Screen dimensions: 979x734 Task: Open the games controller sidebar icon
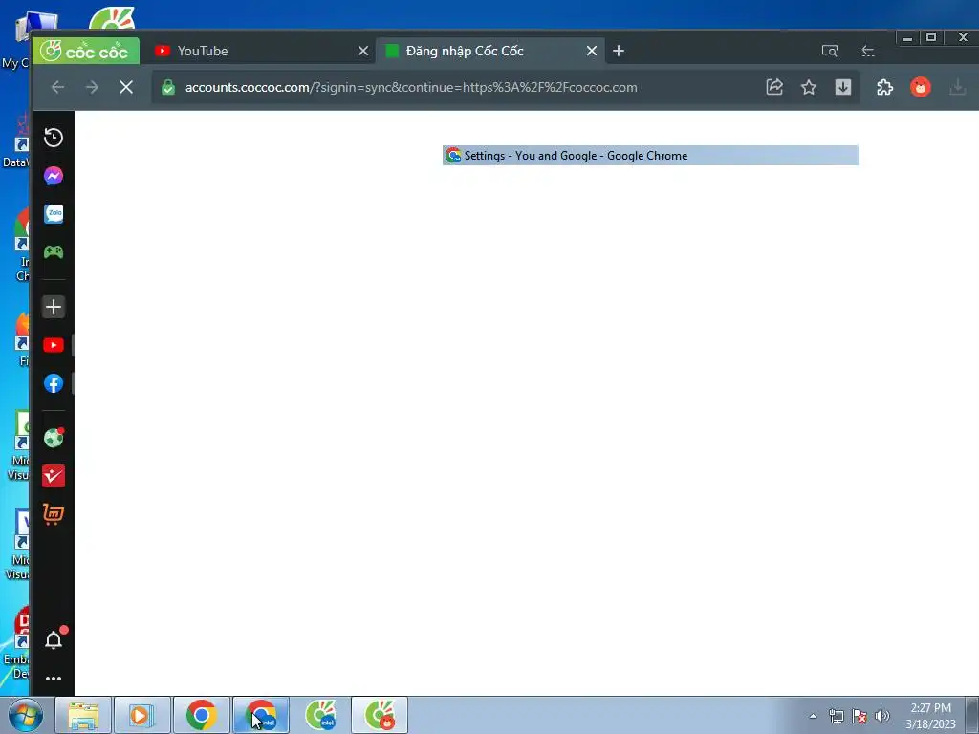pyautogui.click(x=54, y=252)
